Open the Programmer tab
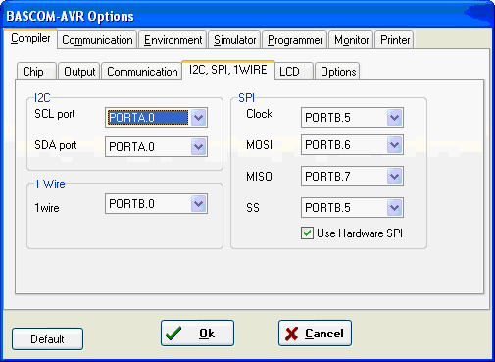Image resolution: width=495 pixels, height=362 pixels. pos(295,40)
